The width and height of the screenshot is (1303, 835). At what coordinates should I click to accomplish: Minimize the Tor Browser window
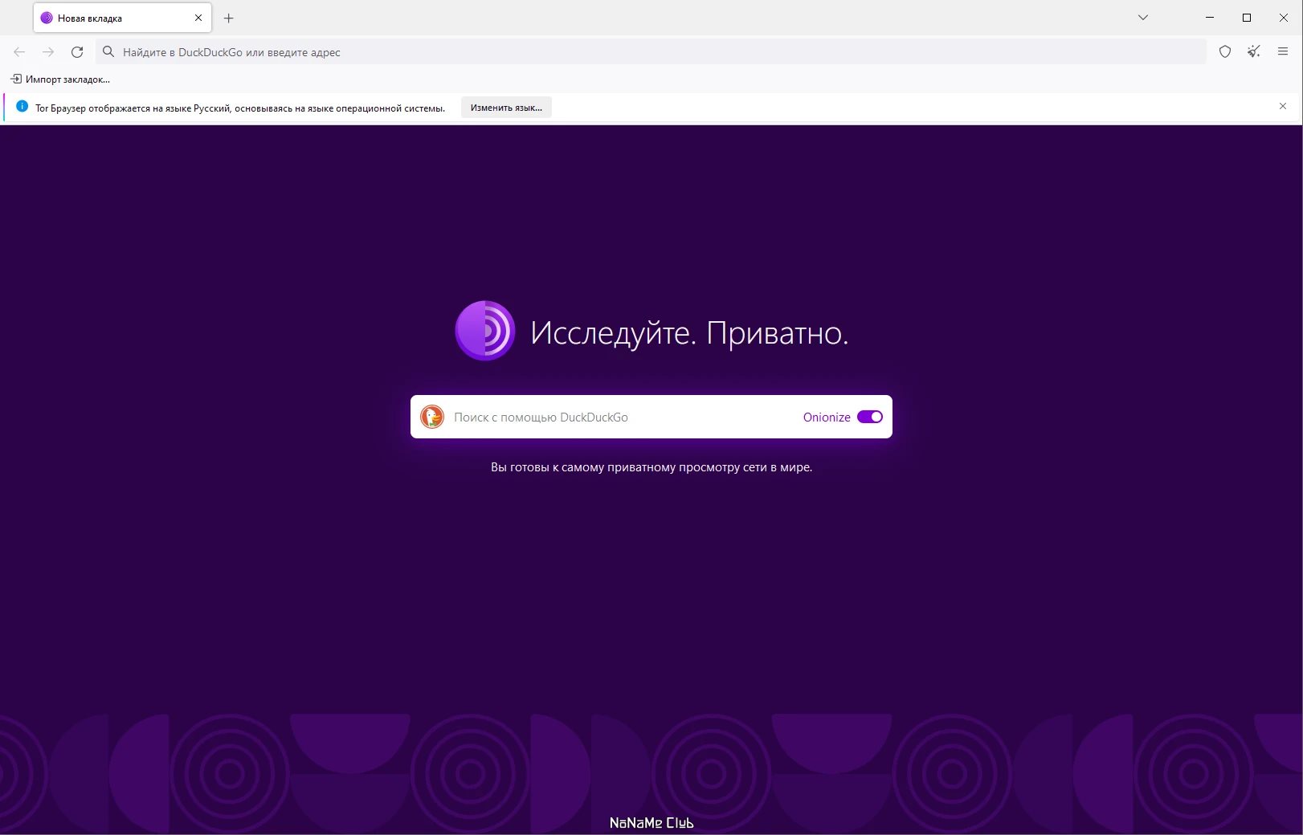pos(1210,18)
